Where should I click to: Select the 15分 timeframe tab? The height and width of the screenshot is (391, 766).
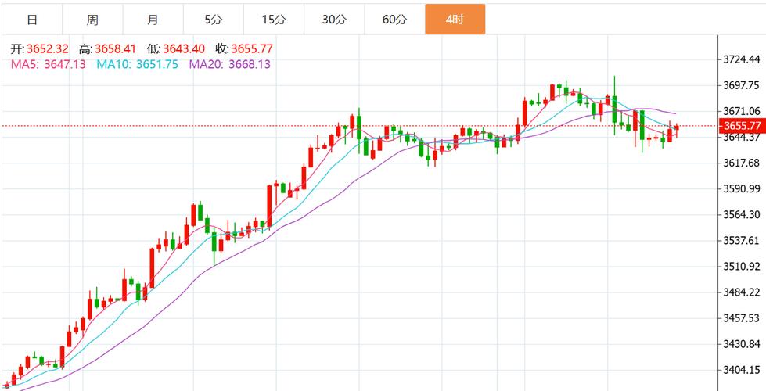(x=273, y=20)
